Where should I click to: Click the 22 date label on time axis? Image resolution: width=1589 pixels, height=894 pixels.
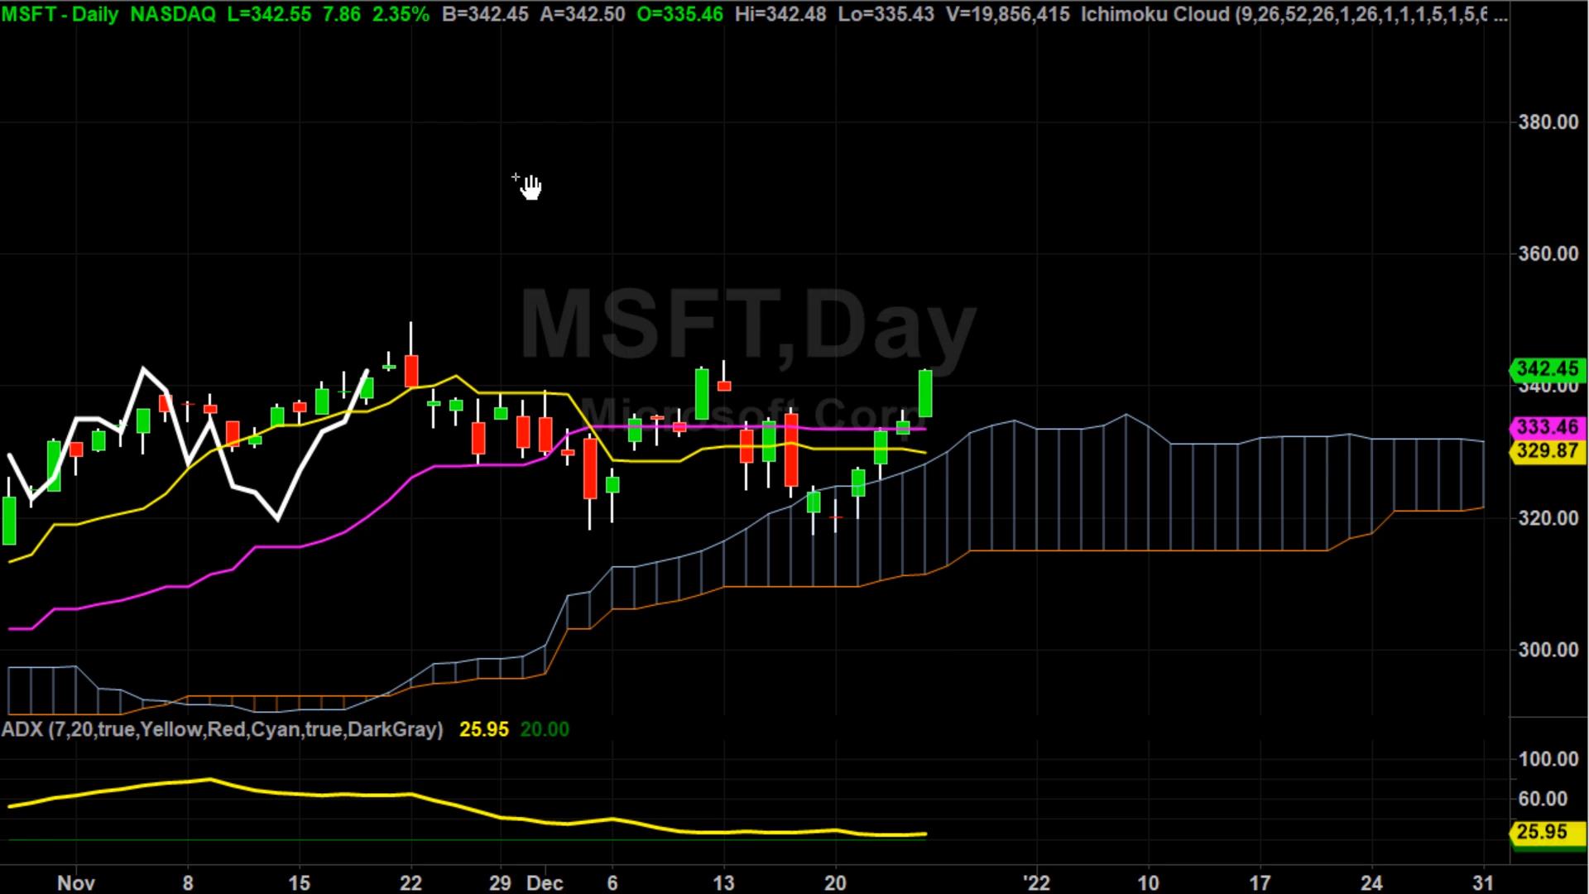tap(411, 883)
